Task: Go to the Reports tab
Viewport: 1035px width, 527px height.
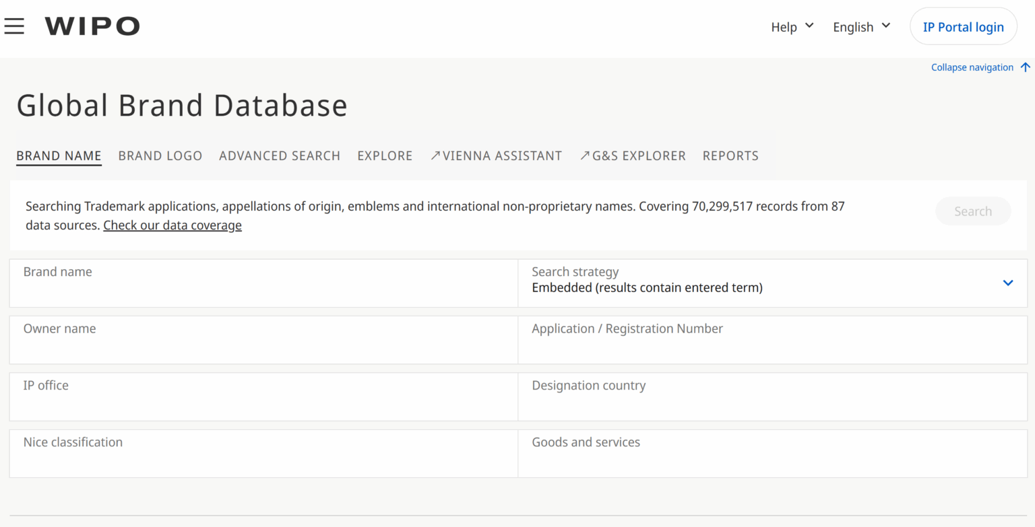Action: pyautogui.click(x=730, y=155)
